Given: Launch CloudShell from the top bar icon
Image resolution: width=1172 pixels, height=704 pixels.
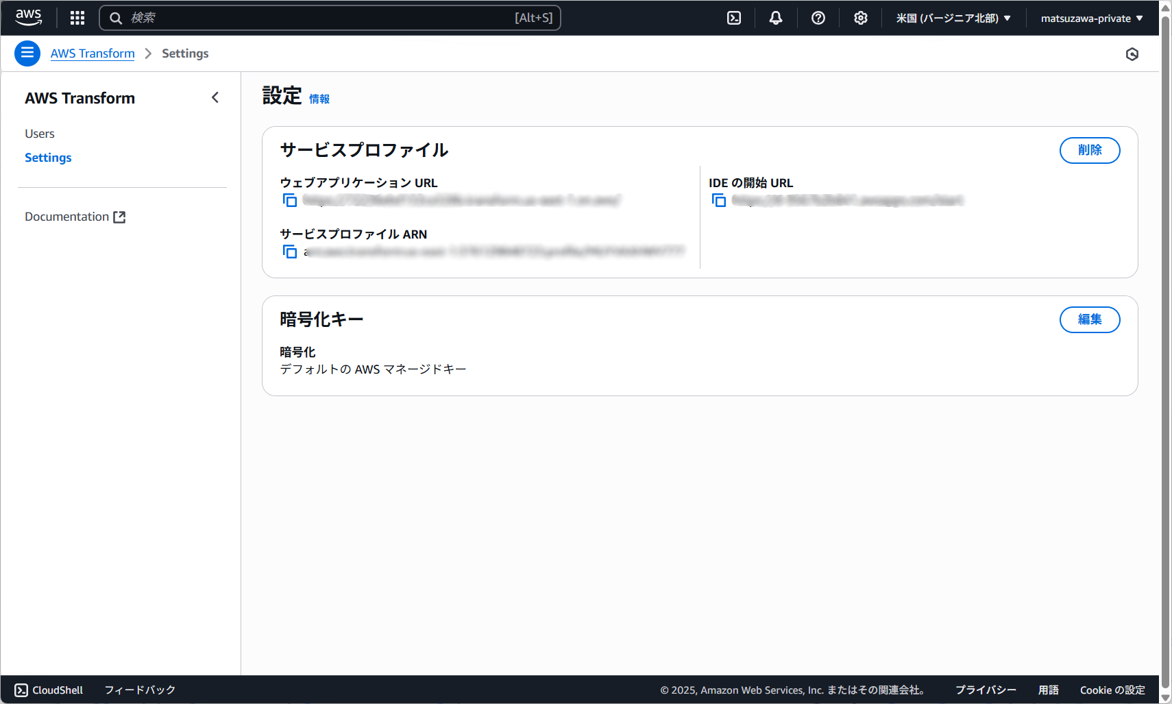Looking at the screenshot, I should 733,18.
